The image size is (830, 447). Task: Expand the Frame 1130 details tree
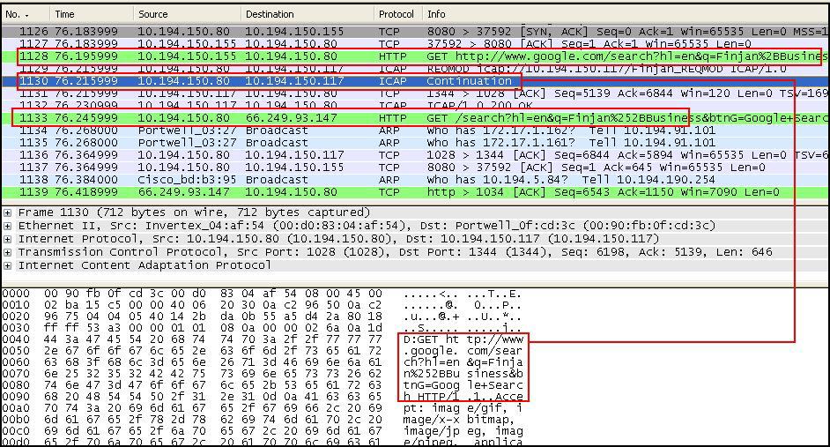coord(8,212)
